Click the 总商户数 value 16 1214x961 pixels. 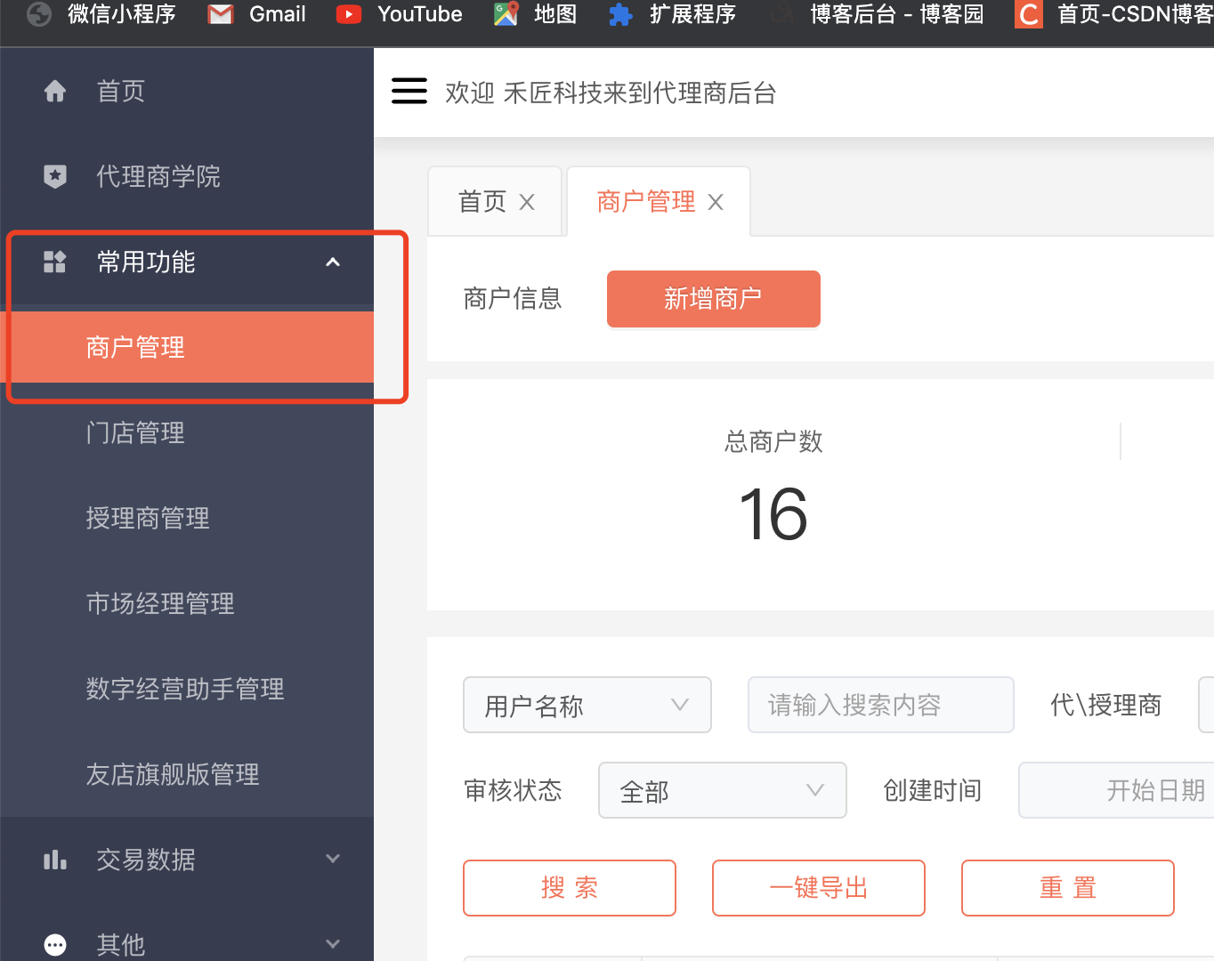click(773, 514)
